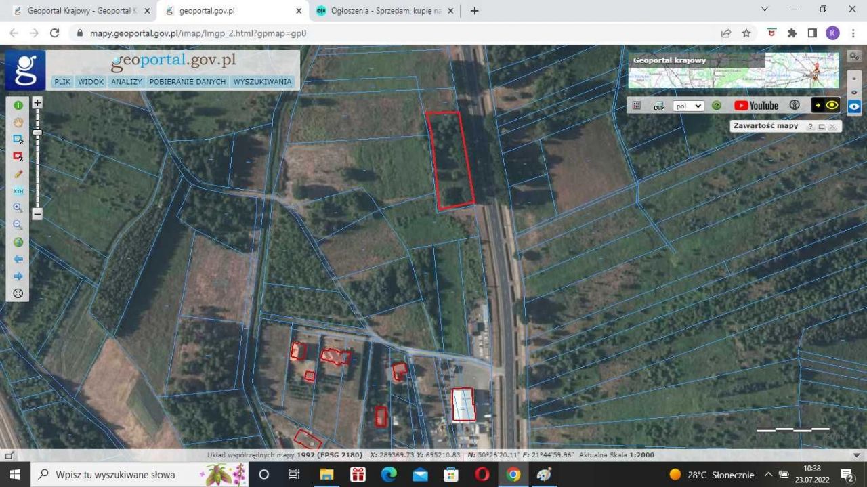This screenshot has height=487, width=867.
Task: Select the blue highlighted eye visibility option
Action: click(855, 106)
